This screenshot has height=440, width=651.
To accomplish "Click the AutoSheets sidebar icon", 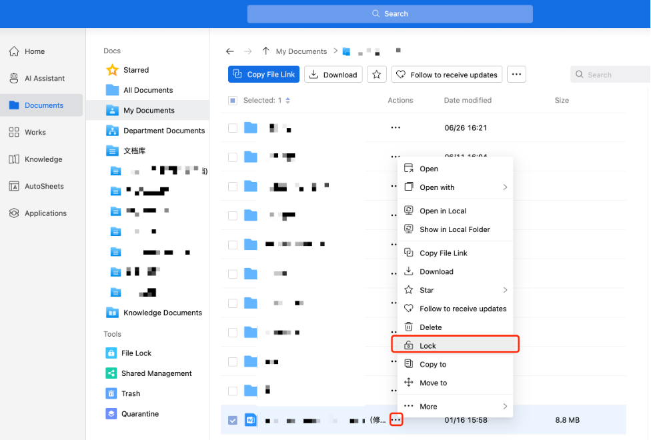I will (14, 187).
